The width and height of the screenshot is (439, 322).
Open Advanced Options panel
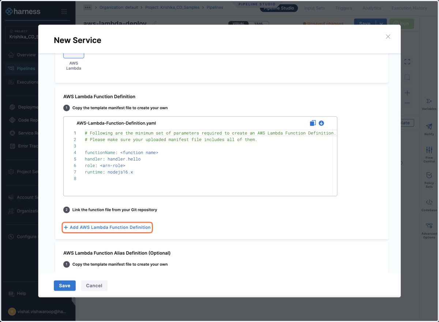coord(429,231)
